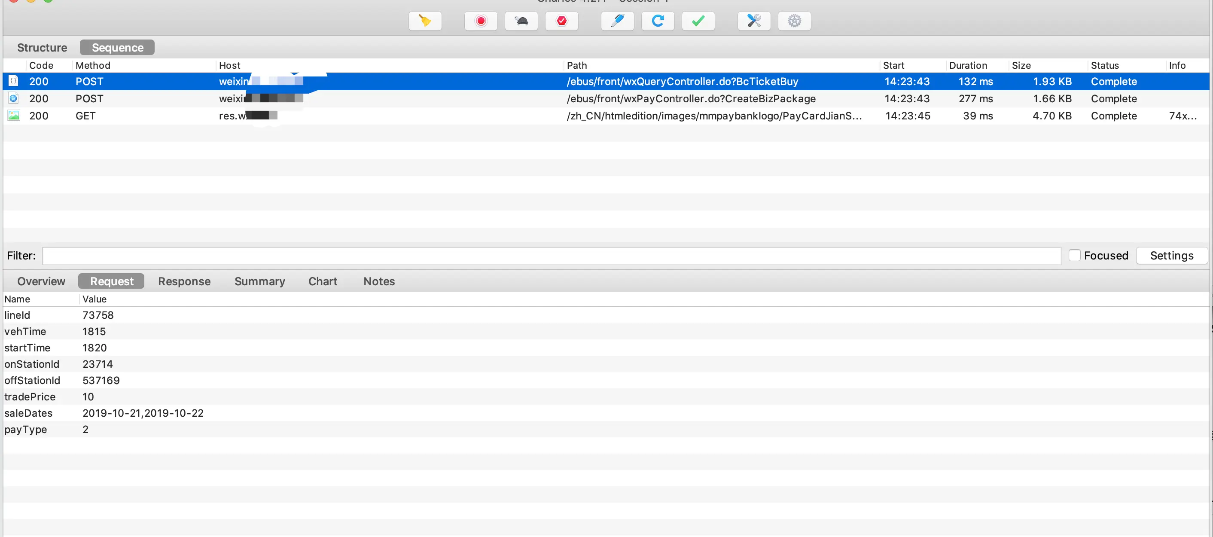Screen dimensions: 1213x537
Task: Click the 132 ms duration cell
Action: pos(975,82)
